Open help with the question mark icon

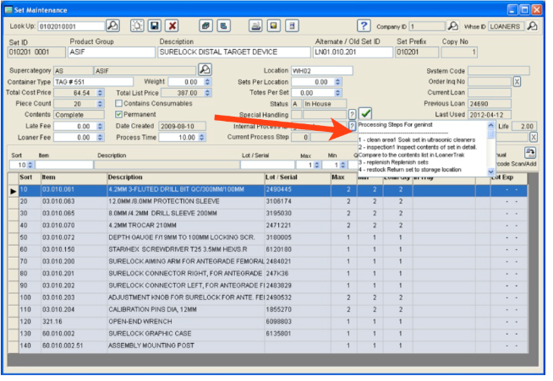pos(364,25)
